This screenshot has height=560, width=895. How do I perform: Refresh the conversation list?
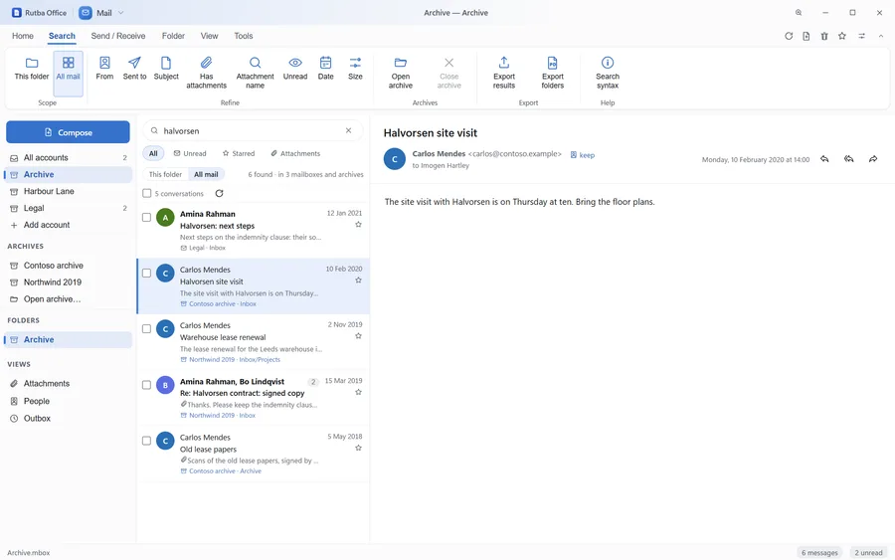219,194
